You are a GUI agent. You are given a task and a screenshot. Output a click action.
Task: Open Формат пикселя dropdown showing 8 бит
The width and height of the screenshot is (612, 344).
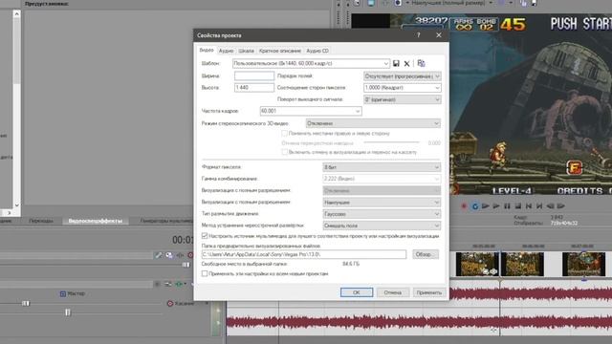382,167
